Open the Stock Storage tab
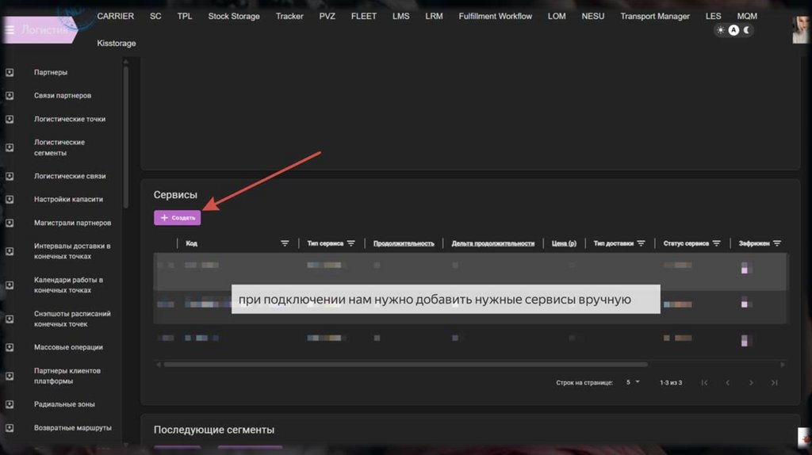The height and width of the screenshot is (455, 812). click(x=234, y=16)
